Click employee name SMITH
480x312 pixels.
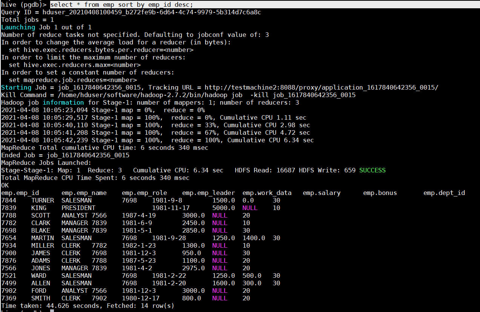point(41,298)
